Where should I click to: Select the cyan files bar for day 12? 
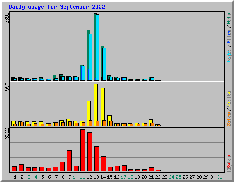coord(90,57)
